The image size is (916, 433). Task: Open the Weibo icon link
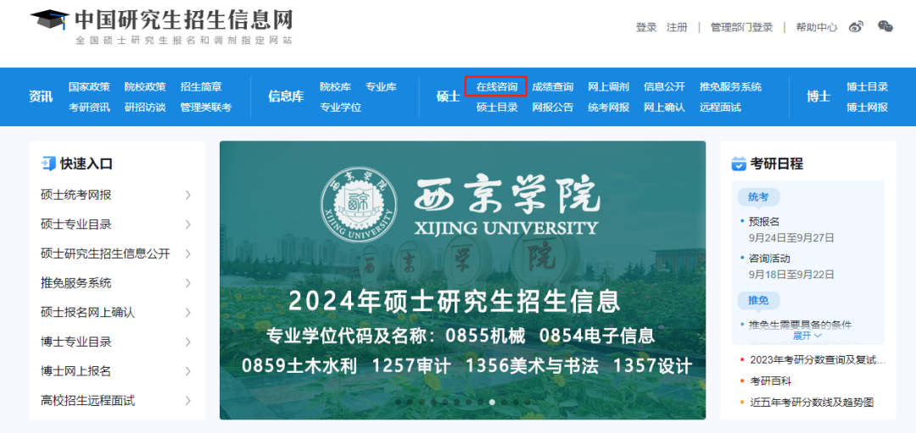pos(856,27)
